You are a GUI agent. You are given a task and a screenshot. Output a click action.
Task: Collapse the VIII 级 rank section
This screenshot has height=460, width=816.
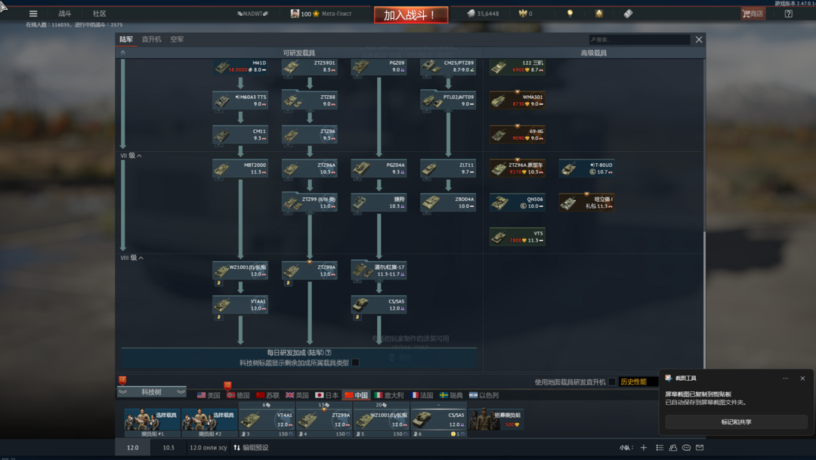click(x=132, y=258)
